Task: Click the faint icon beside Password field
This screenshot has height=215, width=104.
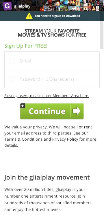Action: pos(12,79)
